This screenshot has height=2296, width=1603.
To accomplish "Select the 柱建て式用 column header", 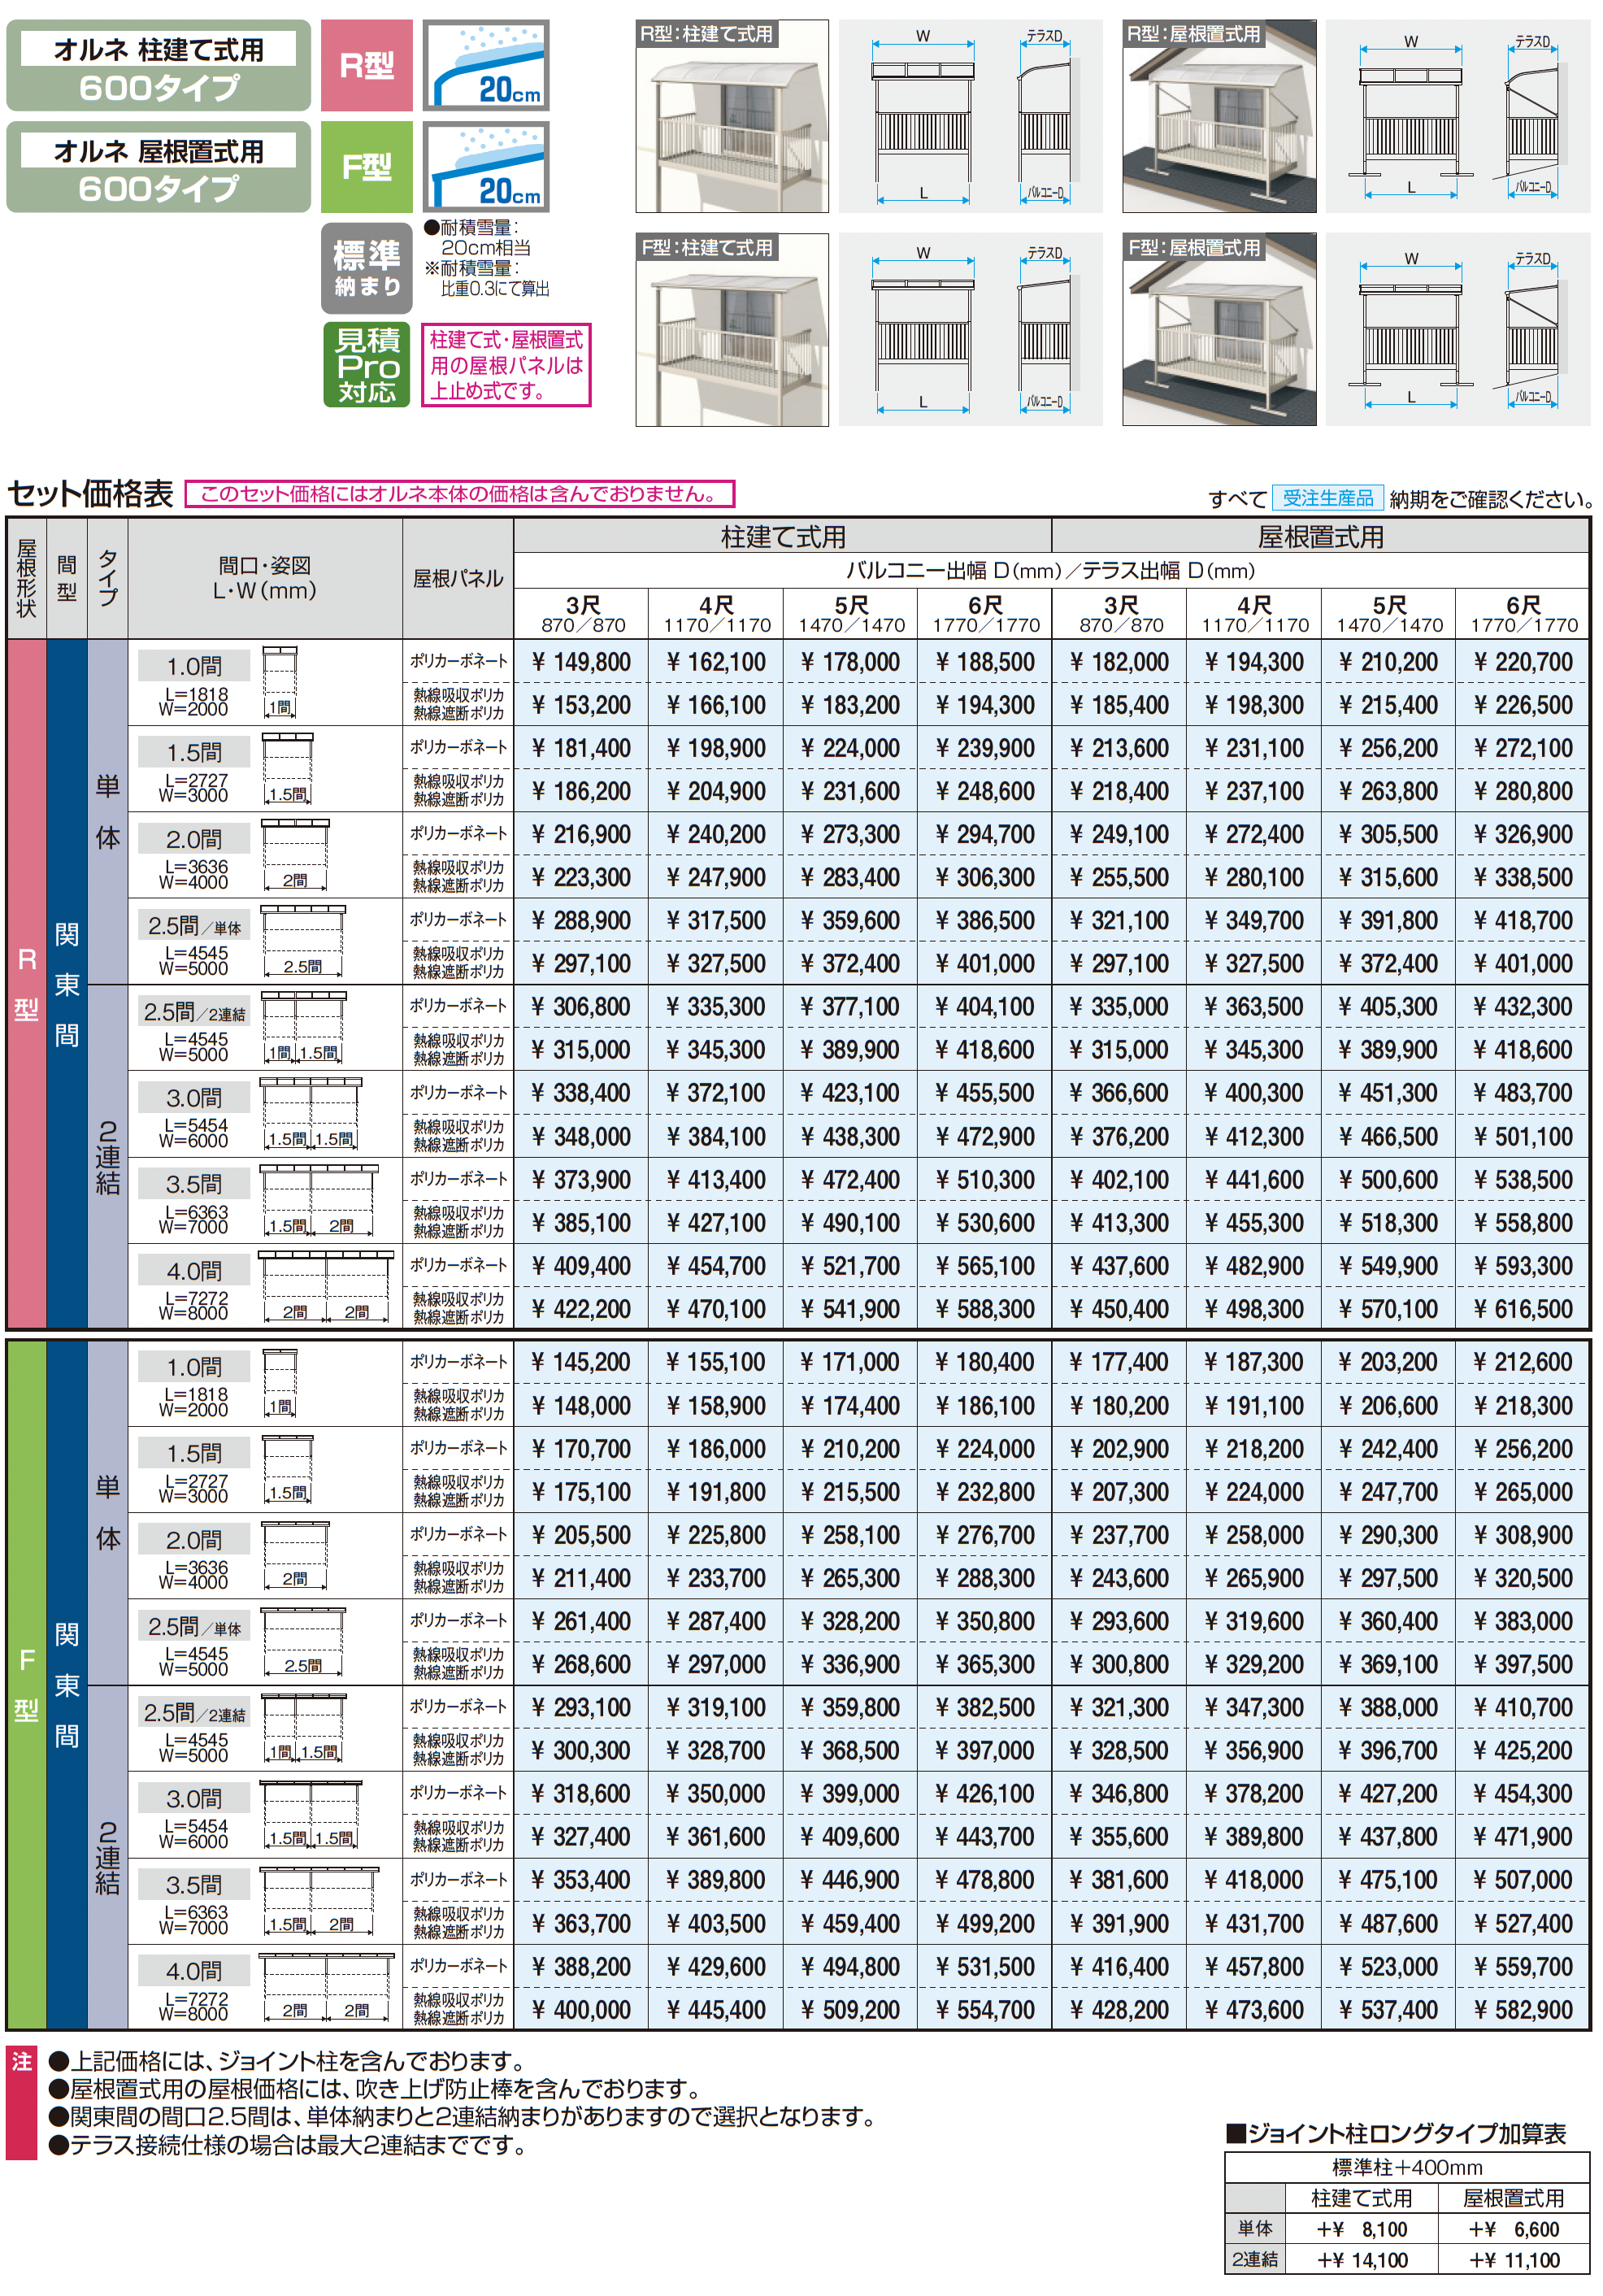I will point(783,537).
